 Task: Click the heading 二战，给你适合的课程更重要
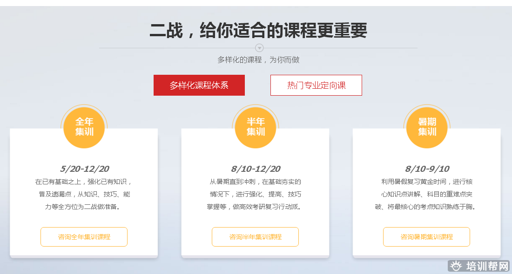pos(258,31)
